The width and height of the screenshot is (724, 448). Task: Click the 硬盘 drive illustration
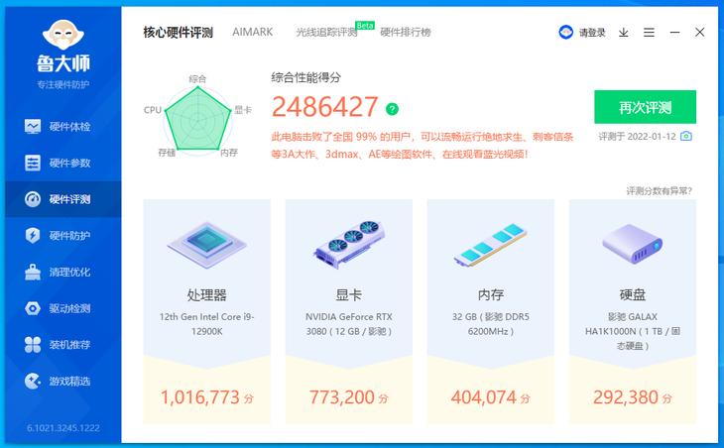click(x=632, y=244)
